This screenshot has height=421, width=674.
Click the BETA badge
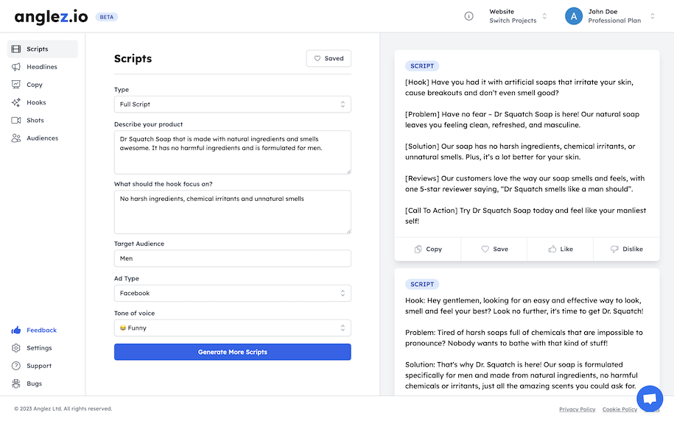click(107, 17)
